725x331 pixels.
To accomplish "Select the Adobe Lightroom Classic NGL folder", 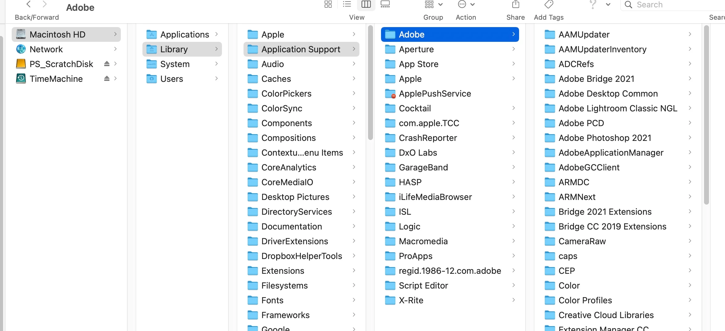I will pos(618,108).
